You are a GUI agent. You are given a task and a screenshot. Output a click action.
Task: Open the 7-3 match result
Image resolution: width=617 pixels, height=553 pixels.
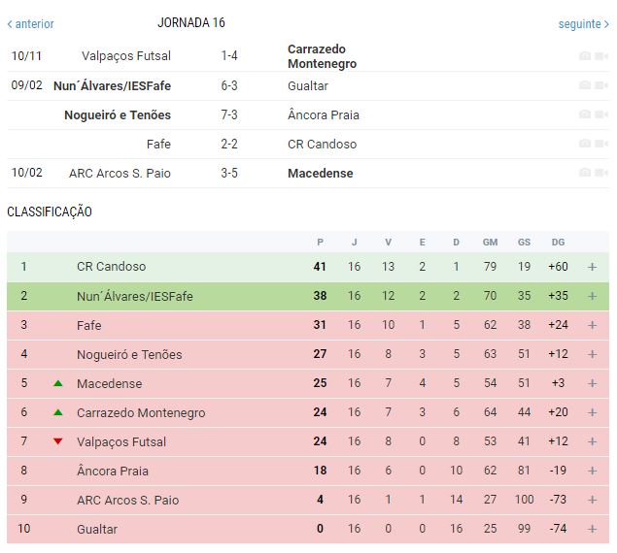point(229,114)
